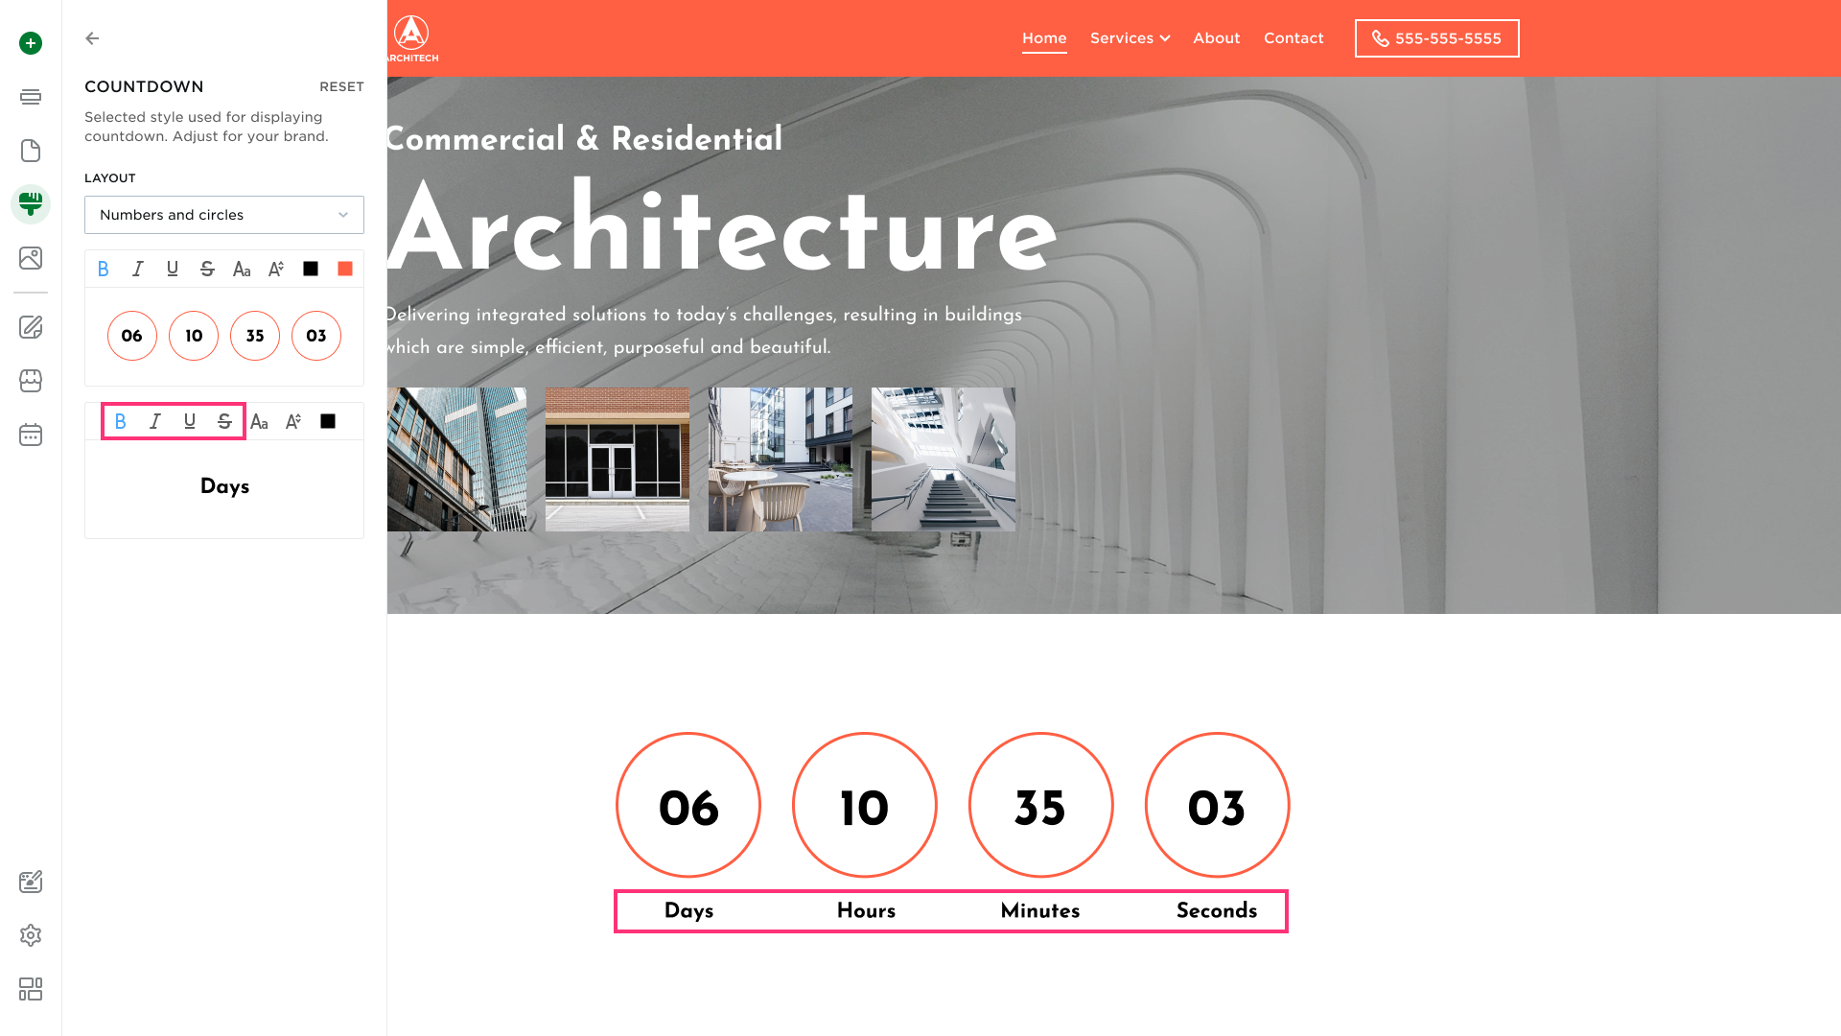The width and height of the screenshot is (1841, 1036).
Task: Go to the About page link
Action: pyautogui.click(x=1216, y=38)
